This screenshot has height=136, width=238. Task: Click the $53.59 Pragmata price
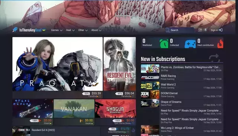(96, 93)
